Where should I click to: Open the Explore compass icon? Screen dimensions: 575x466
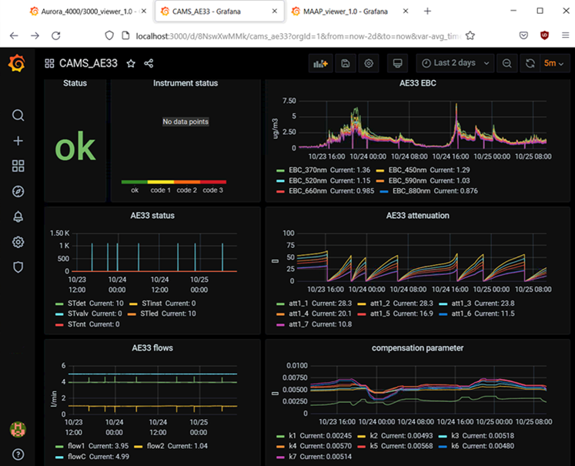18,191
